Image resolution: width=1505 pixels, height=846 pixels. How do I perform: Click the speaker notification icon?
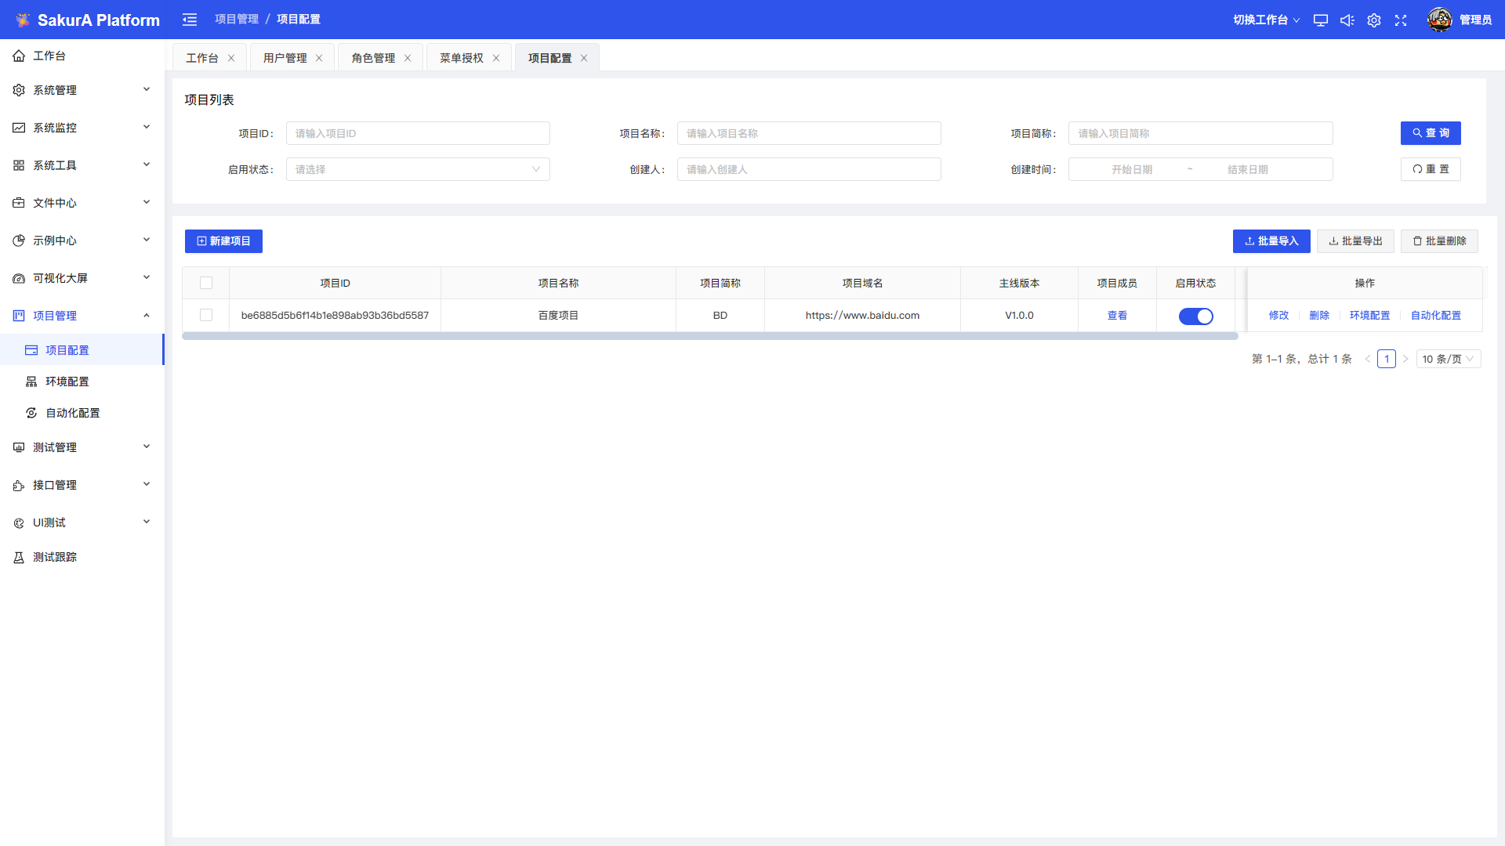1347,20
